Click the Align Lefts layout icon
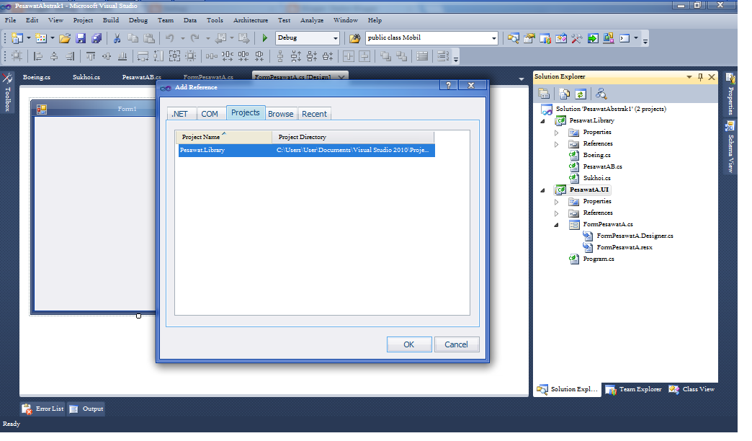 tap(38, 56)
